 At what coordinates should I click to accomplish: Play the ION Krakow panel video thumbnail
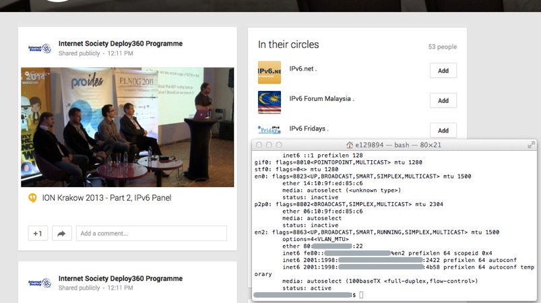click(127, 127)
